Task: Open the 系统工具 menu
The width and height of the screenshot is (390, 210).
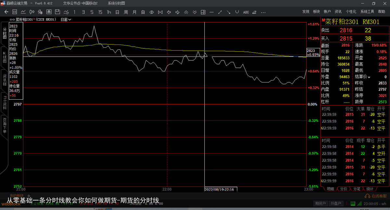Action: [x=367, y=12]
